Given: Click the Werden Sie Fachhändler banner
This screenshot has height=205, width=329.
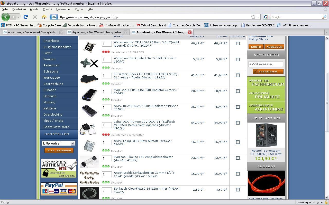Looking at the screenshot, I should (x=266, y=83).
